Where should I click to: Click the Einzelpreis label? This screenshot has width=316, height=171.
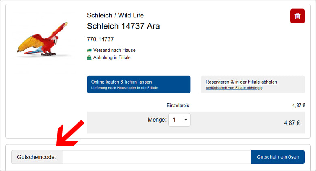point(178,106)
